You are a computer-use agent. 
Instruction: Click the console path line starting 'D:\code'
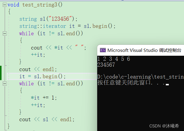pyautogui.click(x=140, y=77)
